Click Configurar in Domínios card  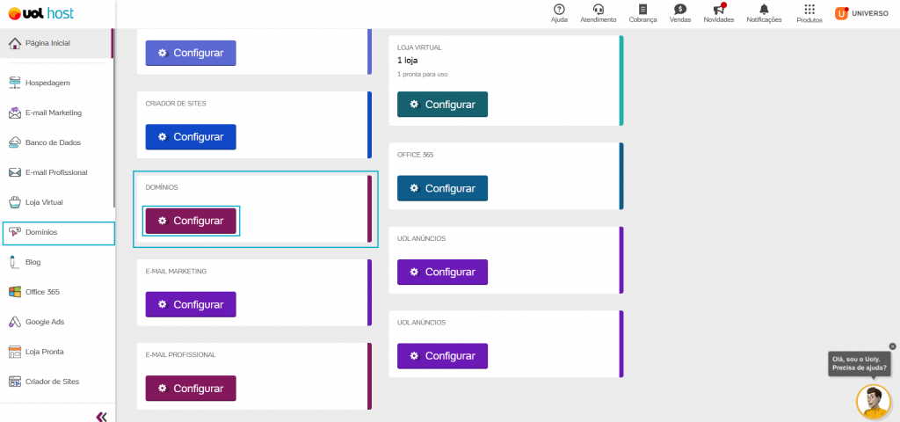coord(191,221)
